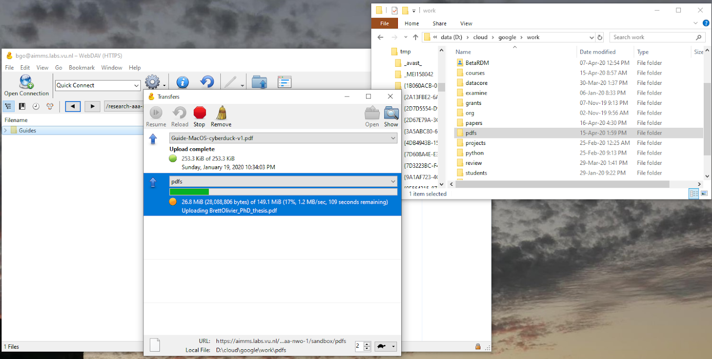Click the Upload folder icon in the toolbar
Screen dimensions: 712x359
pyautogui.click(x=259, y=82)
